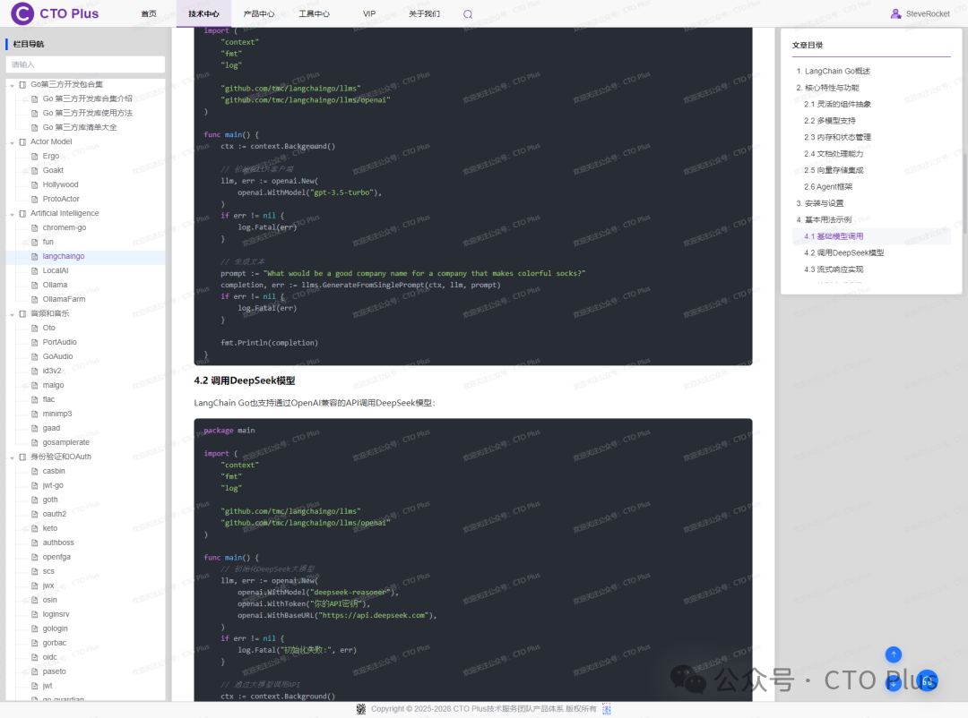Open the LocalAI tree item
Image resolution: width=968 pixels, height=718 pixels.
coord(56,270)
